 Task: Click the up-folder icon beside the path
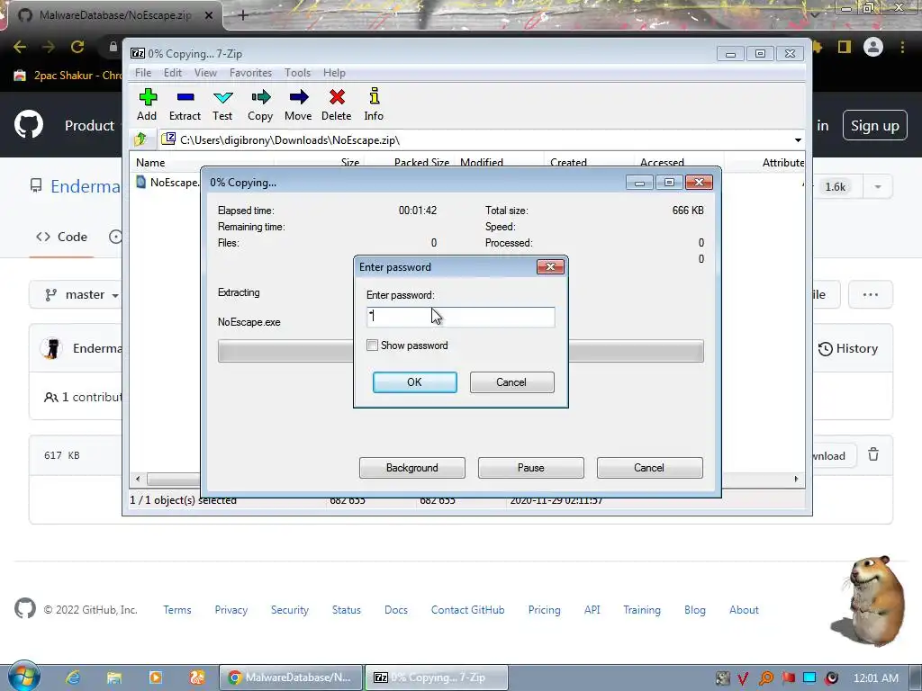click(140, 139)
